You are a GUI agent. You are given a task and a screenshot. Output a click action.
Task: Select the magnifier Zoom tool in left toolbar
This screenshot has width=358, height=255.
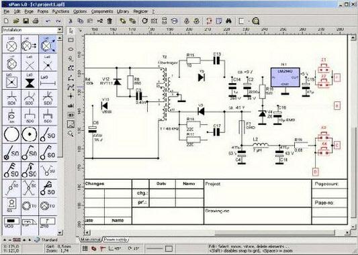[71, 134]
